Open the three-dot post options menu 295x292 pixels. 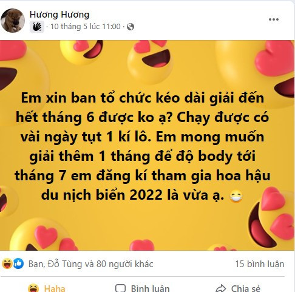[x=274, y=19]
